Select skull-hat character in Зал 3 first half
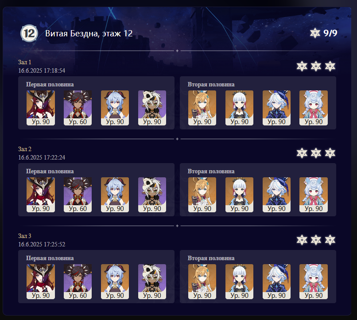Screen dimensions: 357x320 click(152, 281)
